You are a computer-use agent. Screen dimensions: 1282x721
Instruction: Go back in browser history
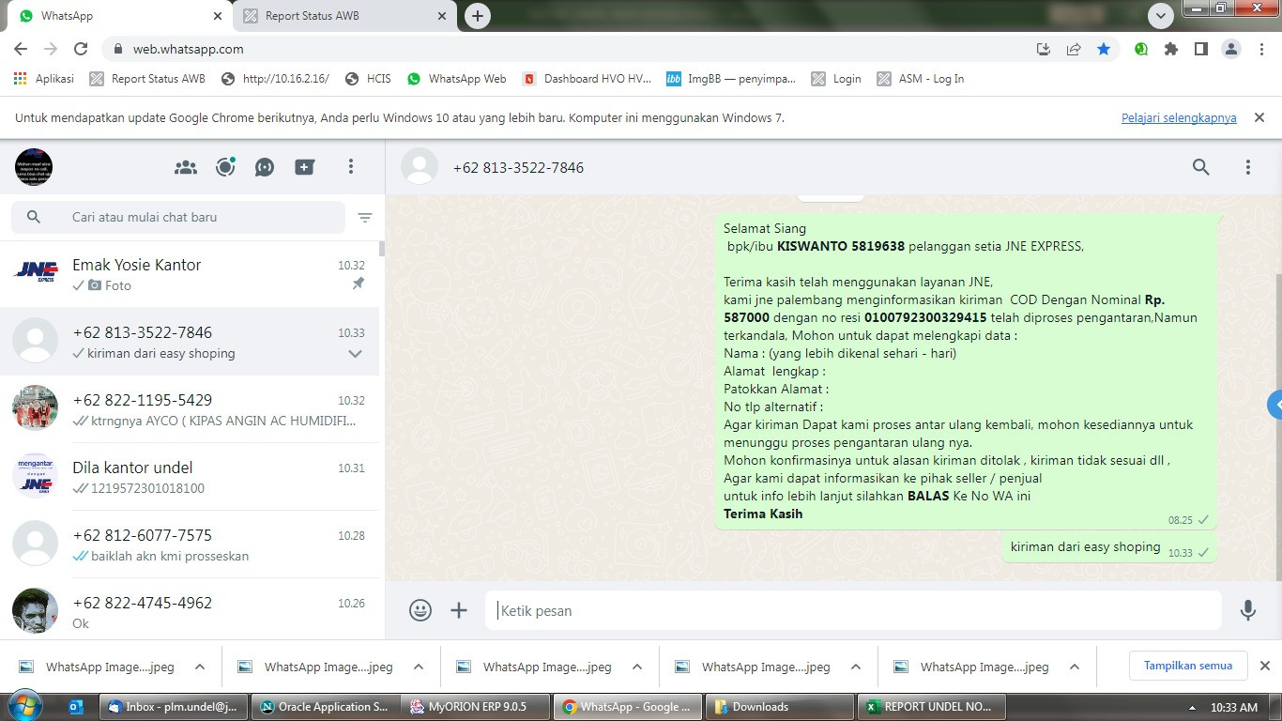21,49
